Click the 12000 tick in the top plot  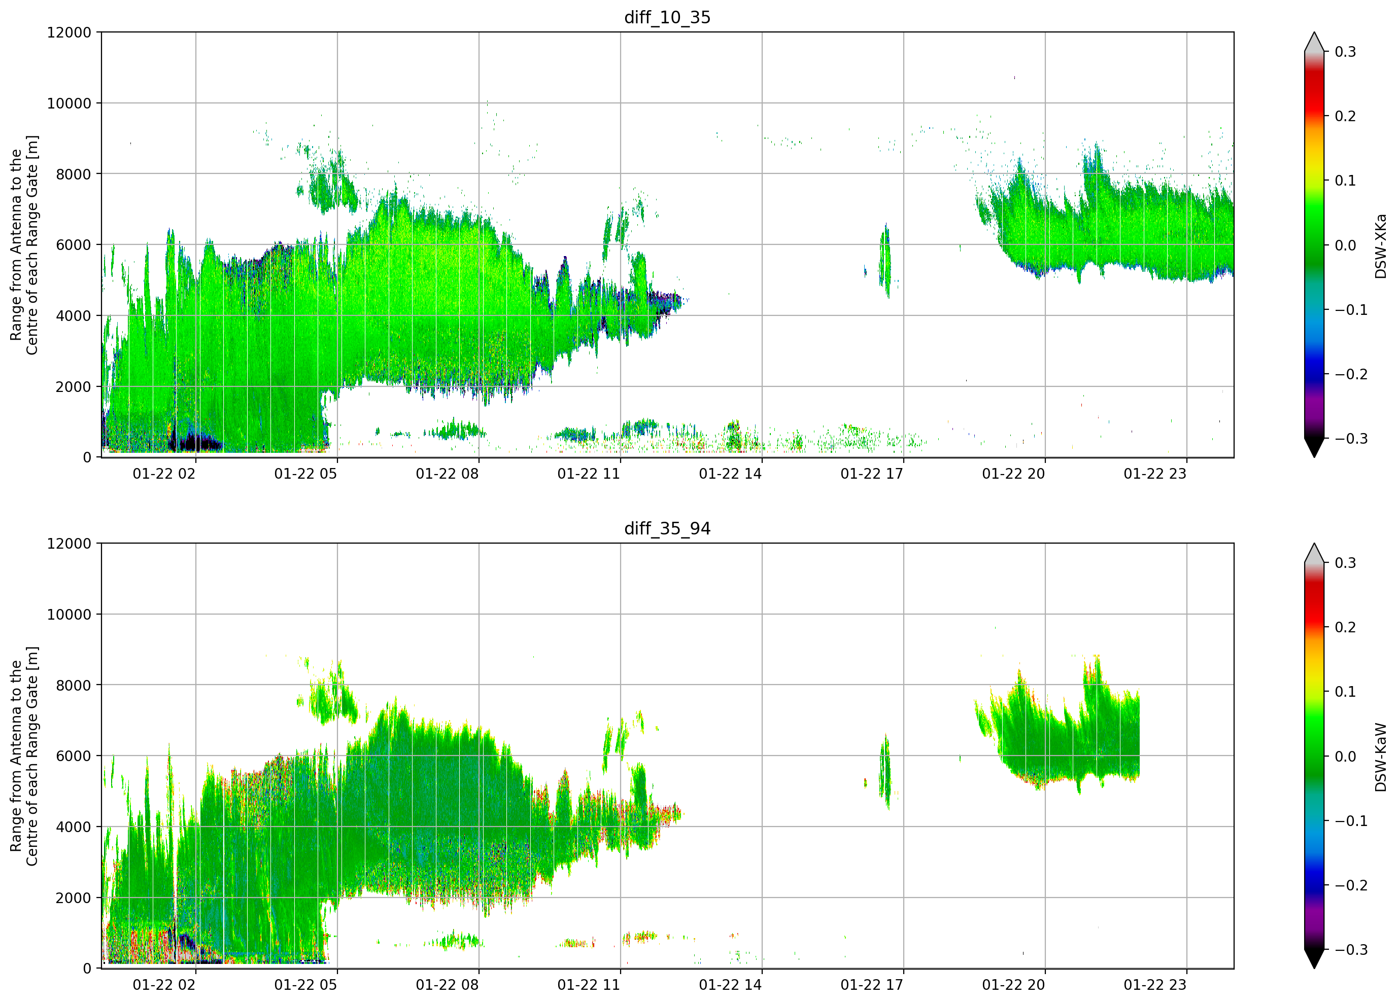coord(69,32)
